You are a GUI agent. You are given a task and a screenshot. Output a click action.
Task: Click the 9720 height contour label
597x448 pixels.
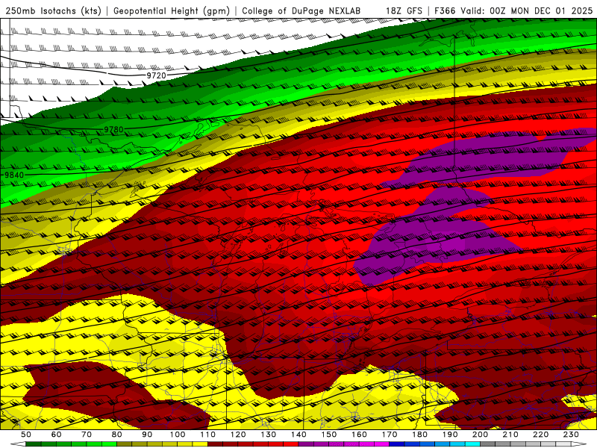tap(157, 75)
